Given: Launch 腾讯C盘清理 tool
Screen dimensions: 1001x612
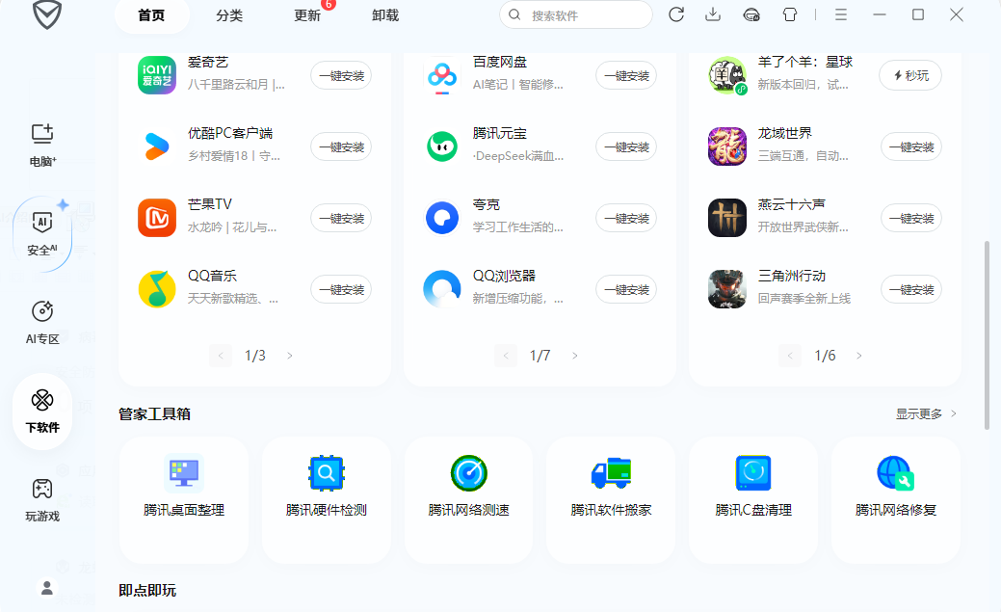Looking at the screenshot, I should pos(753,499).
